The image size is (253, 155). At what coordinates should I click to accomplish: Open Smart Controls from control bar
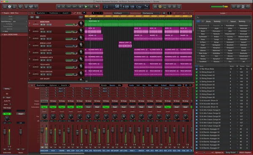[x=26, y=7]
